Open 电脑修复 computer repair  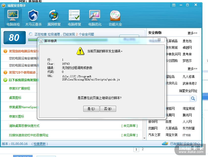click(x=74, y=17)
